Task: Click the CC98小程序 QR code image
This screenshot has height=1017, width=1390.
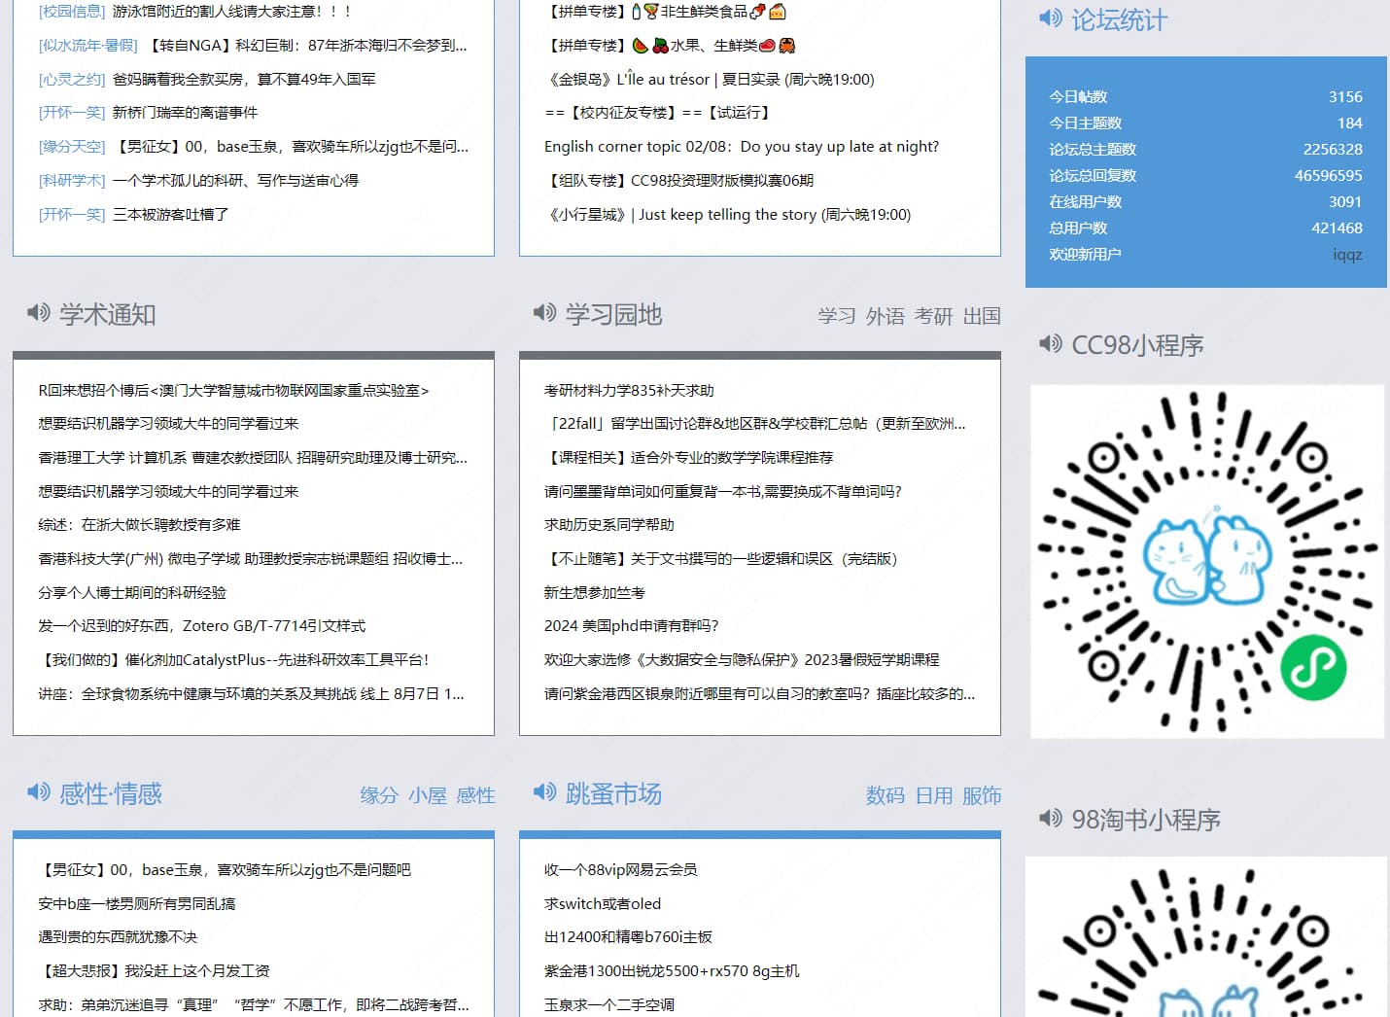Action: point(1206,561)
